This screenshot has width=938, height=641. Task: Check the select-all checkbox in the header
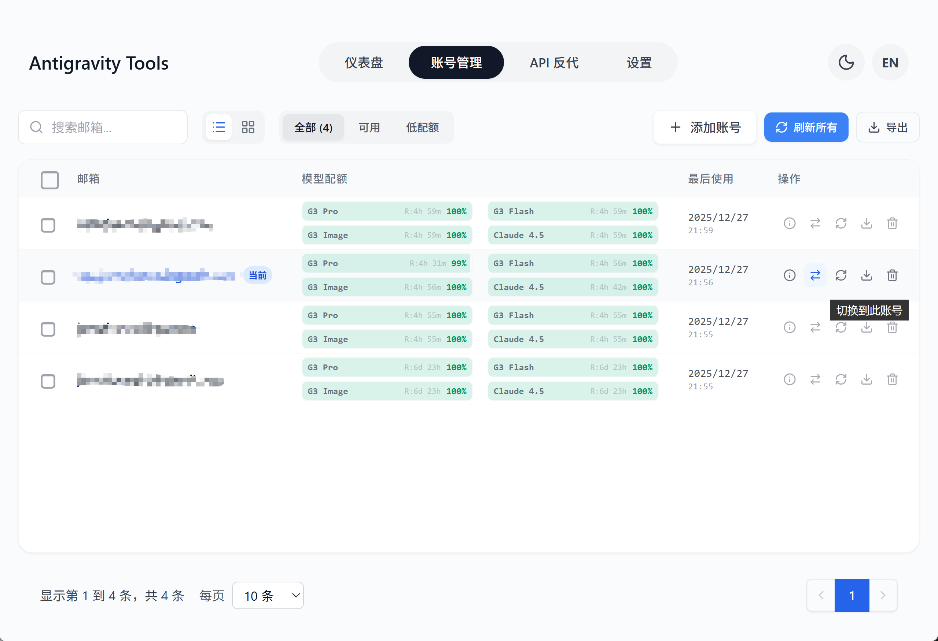pyautogui.click(x=49, y=180)
